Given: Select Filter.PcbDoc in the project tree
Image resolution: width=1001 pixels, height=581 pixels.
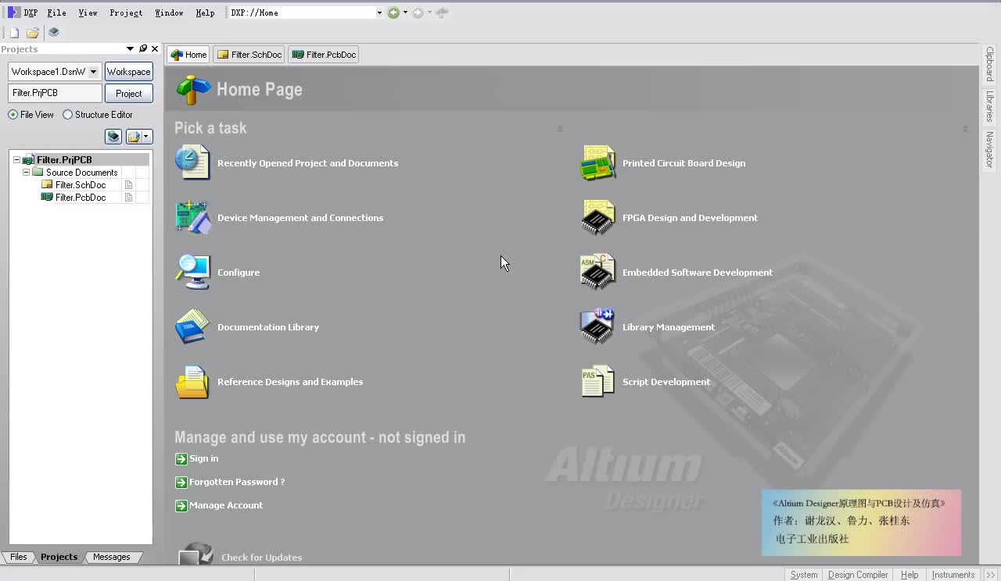Looking at the screenshot, I should pyautogui.click(x=81, y=198).
